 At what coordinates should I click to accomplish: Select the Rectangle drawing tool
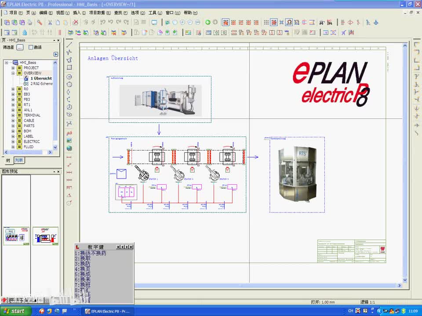(x=69, y=68)
